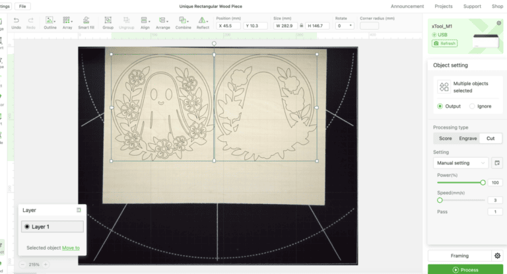Image resolution: width=507 pixels, height=274 pixels.
Task: Click the Group objects icon
Action: tap(108, 20)
